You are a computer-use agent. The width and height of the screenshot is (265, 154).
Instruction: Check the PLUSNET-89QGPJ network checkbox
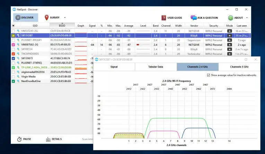tap(14, 40)
